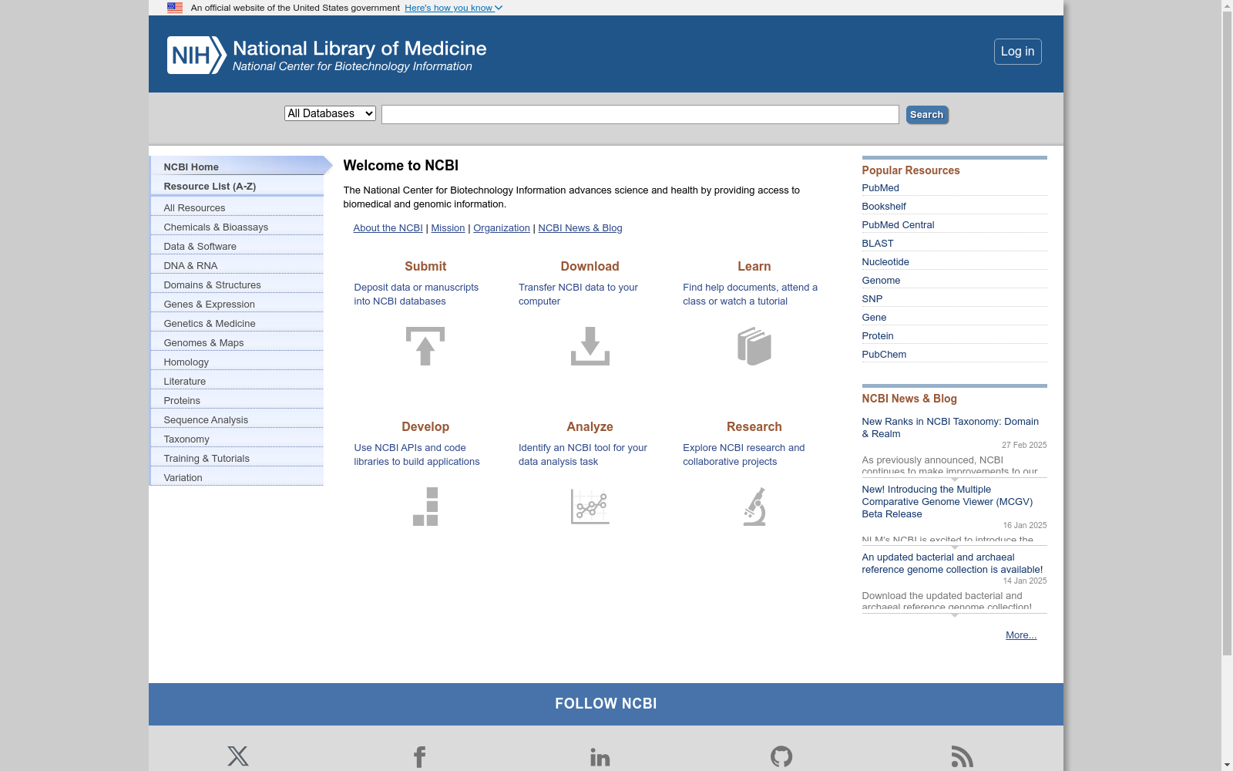Click More... news link
The width and height of the screenshot is (1233, 771).
(1021, 635)
